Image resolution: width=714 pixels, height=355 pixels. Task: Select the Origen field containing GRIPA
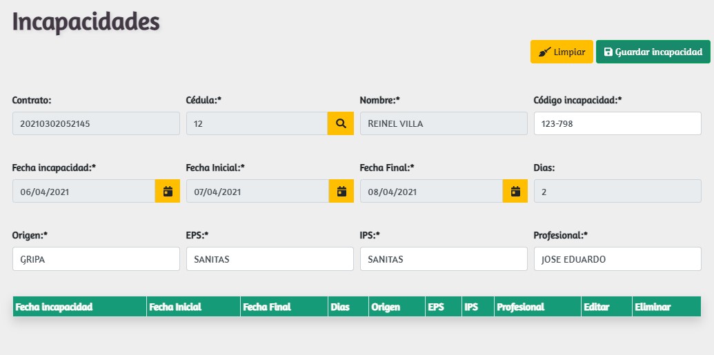96,258
